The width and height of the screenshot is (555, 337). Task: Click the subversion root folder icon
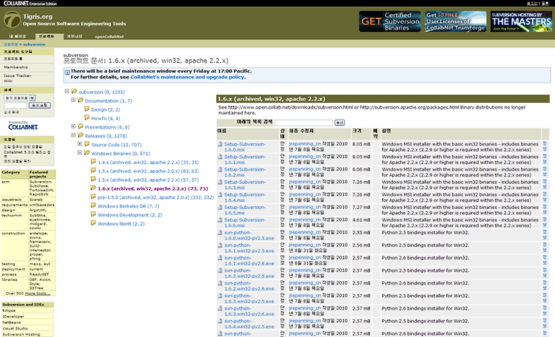74,91
